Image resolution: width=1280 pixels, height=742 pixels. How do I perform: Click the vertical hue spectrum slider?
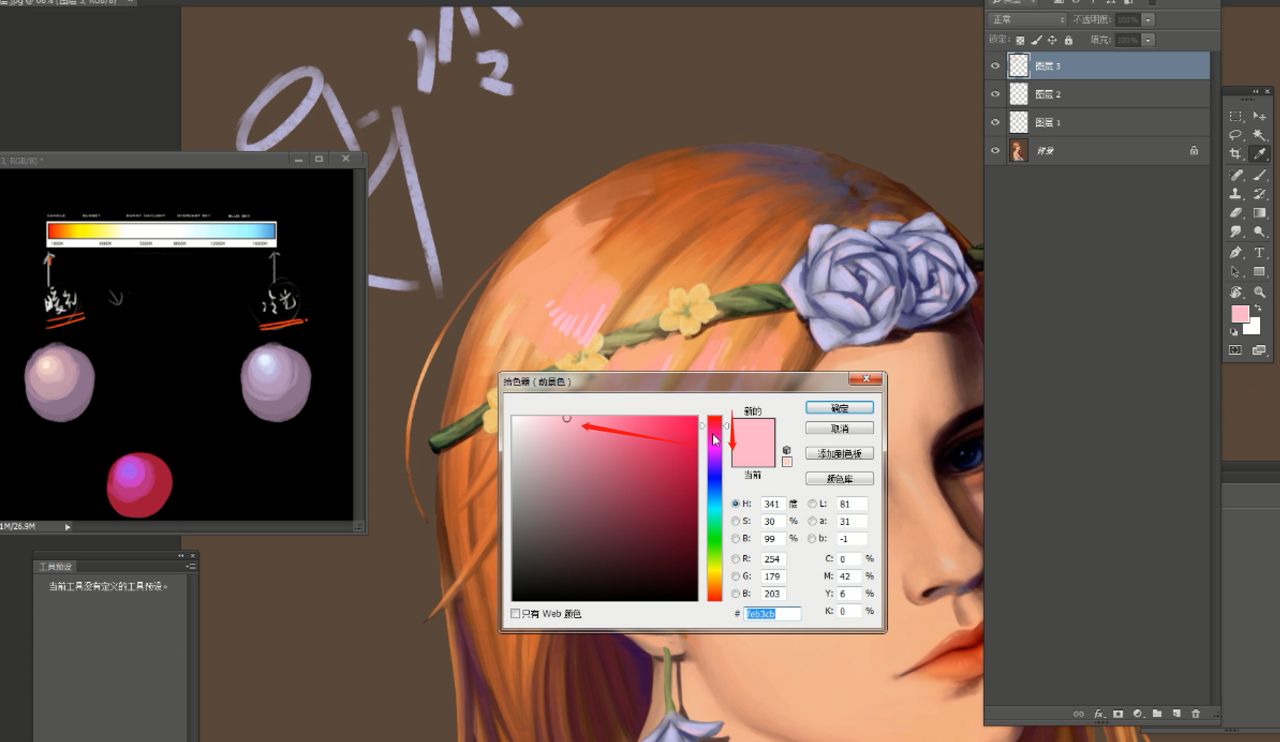point(714,508)
